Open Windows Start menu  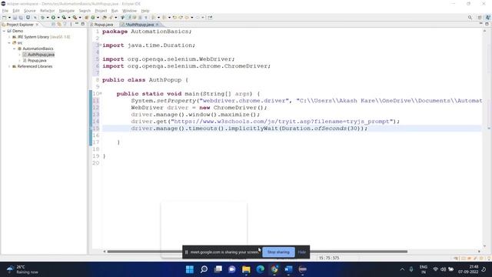click(190, 269)
